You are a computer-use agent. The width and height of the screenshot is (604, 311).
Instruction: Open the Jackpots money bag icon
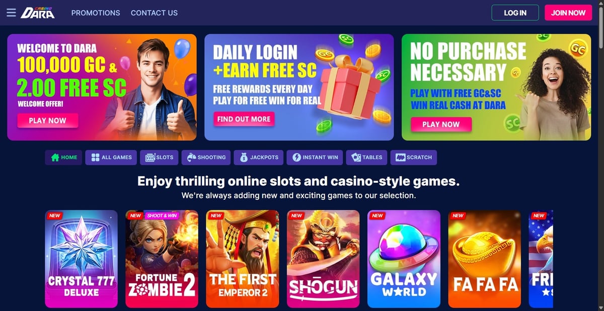pos(244,158)
